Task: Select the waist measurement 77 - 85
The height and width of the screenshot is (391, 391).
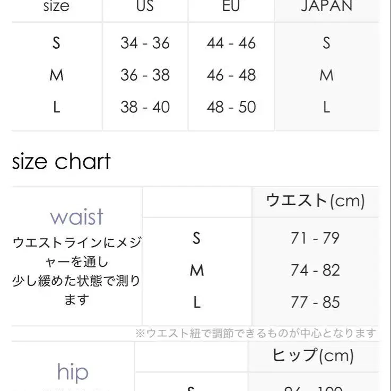Action: [315, 302]
